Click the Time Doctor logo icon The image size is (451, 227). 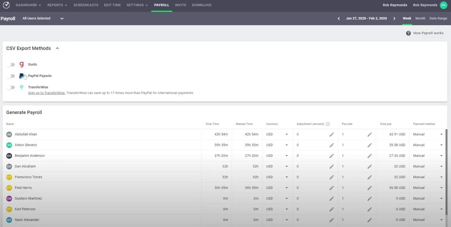(x=6, y=5)
